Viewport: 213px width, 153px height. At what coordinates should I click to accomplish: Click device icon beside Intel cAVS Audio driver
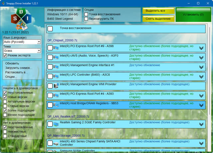coord(56,57)
